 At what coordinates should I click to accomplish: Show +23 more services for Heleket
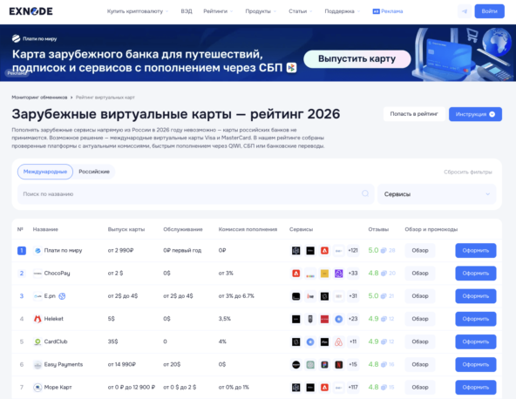[x=353, y=319]
